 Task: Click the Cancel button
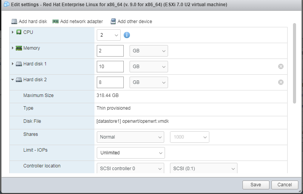coord(284,185)
